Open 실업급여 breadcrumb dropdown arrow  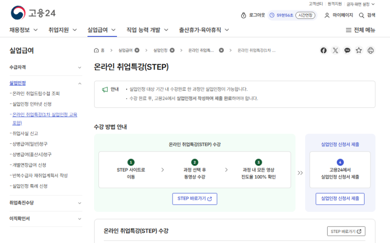coord(137,51)
